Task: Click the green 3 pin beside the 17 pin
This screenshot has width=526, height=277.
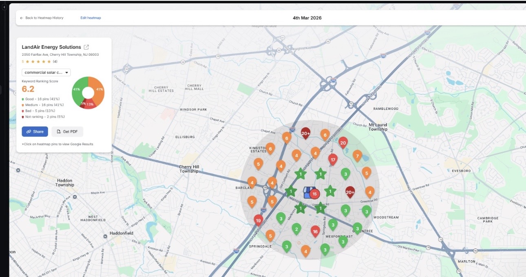Action: pyautogui.click(x=345, y=174)
